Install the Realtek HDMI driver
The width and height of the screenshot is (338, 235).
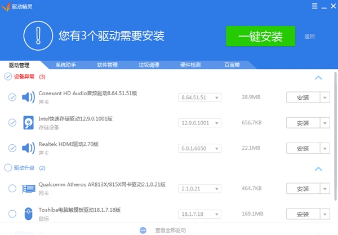click(x=303, y=148)
